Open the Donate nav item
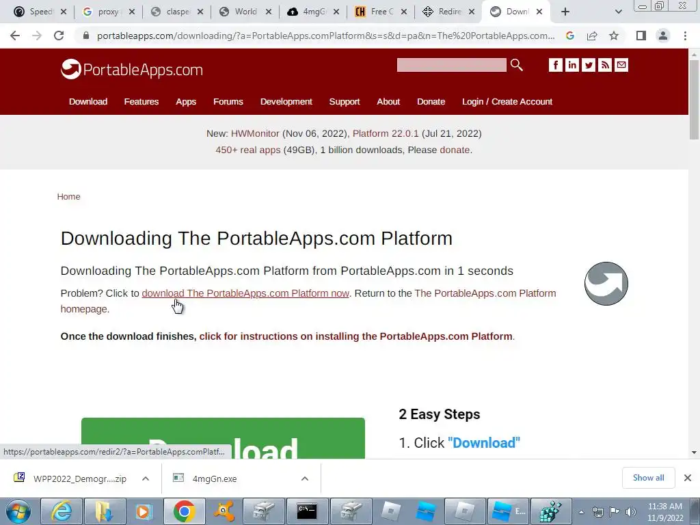 click(431, 102)
